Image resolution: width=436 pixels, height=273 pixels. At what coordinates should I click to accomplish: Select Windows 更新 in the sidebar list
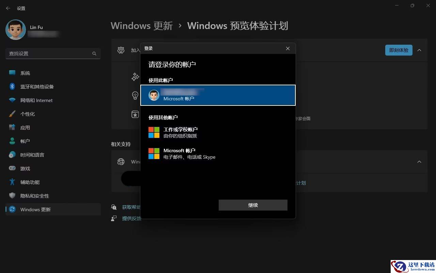pos(53,210)
